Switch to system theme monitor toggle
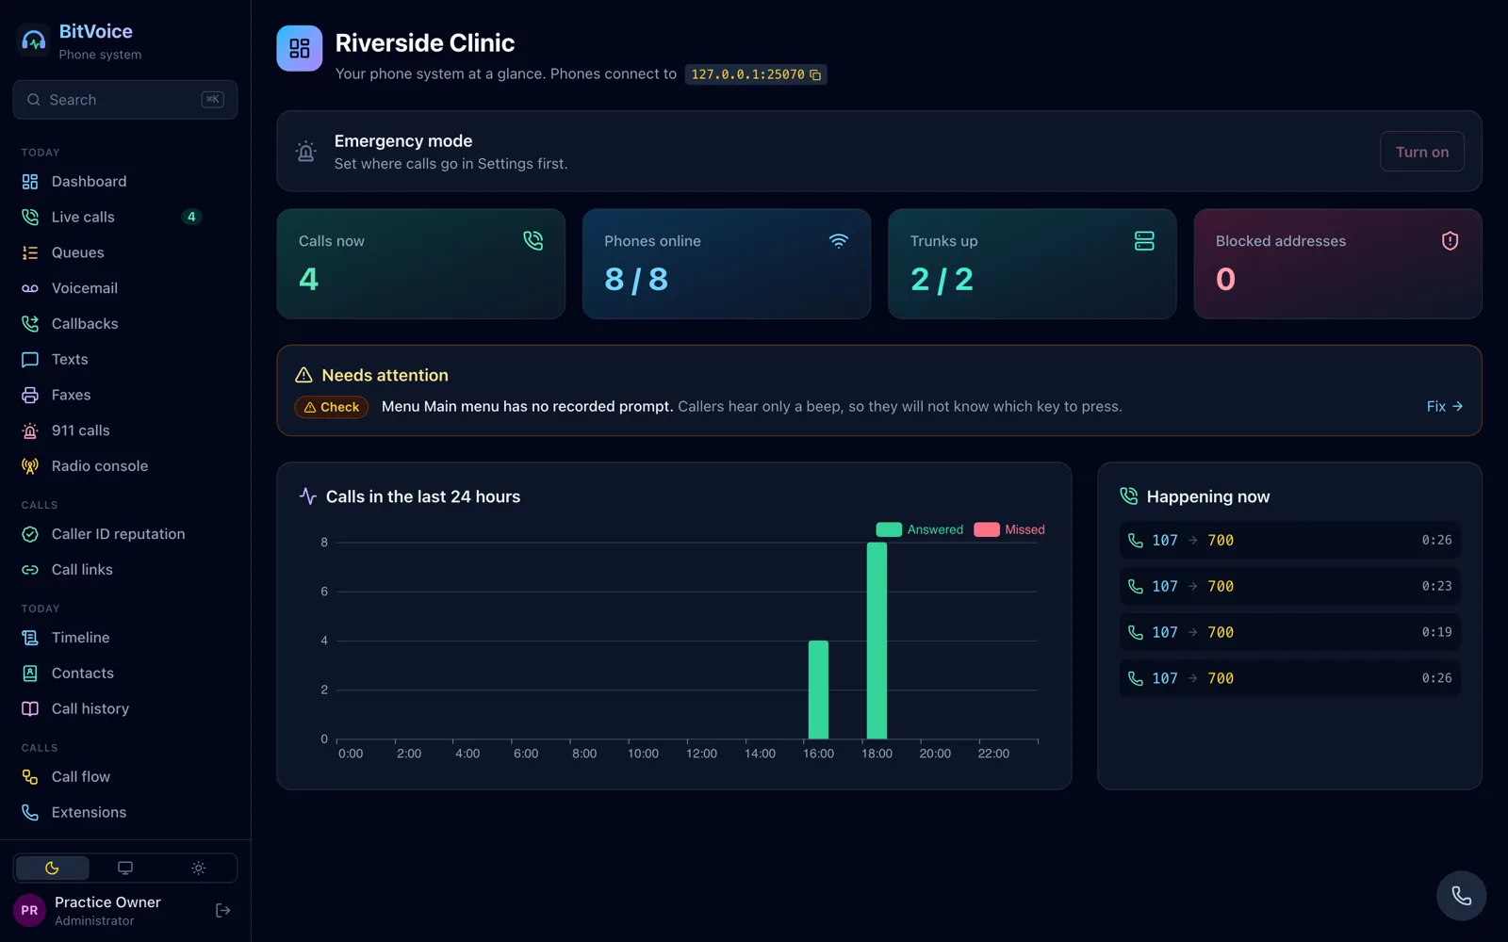 click(x=125, y=869)
